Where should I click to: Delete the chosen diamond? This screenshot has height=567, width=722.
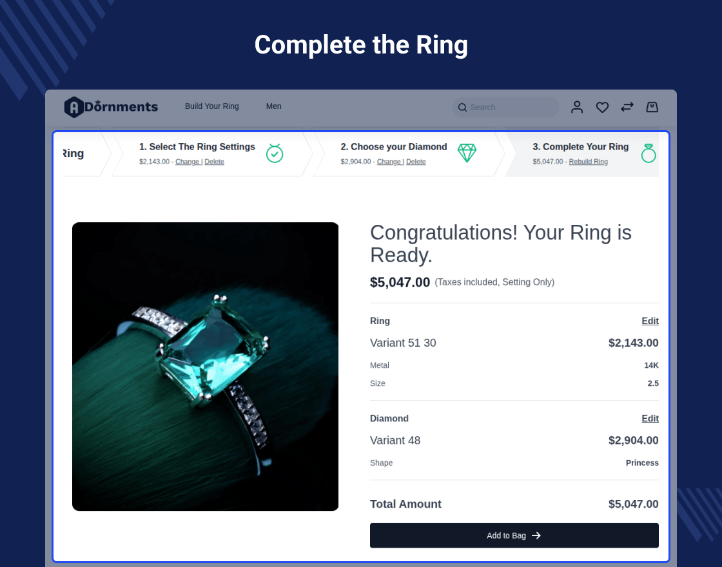(x=416, y=162)
